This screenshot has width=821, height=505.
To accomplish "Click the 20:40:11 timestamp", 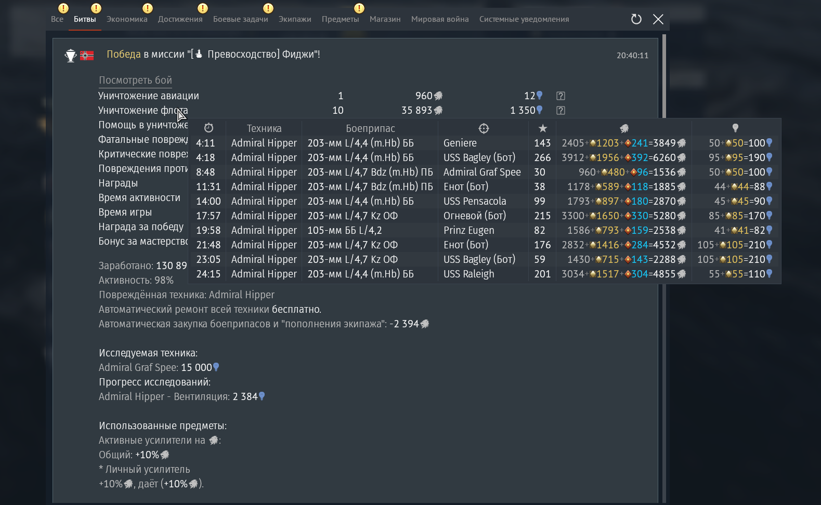I will click(632, 56).
